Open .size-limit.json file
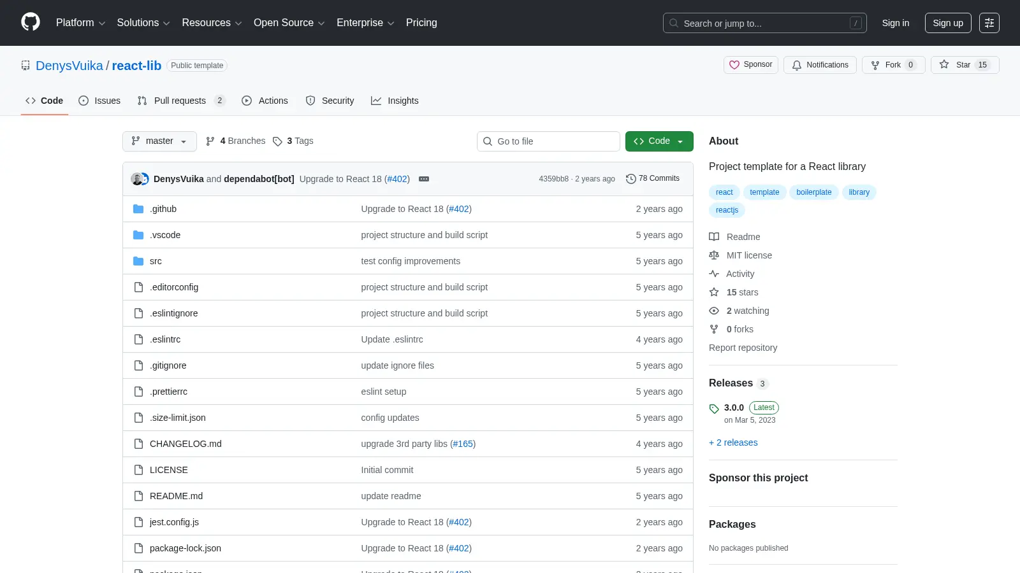The image size is (1020, 573). (x=178, y=418)
